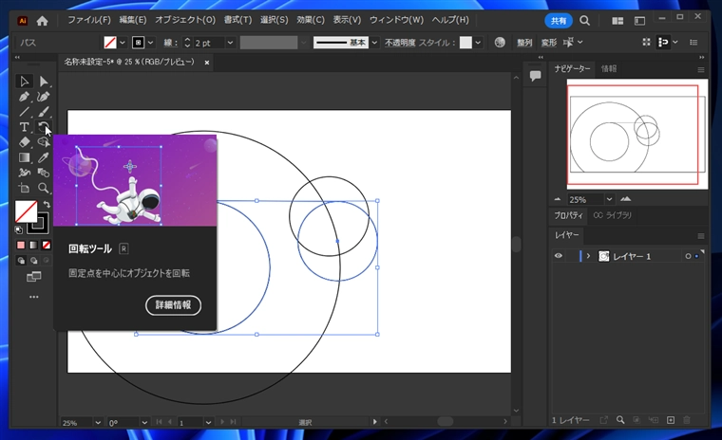The width and height of the screenshot is (722, 440).
Task: Select the Eyedropper tool
Action: click(44, 157)
